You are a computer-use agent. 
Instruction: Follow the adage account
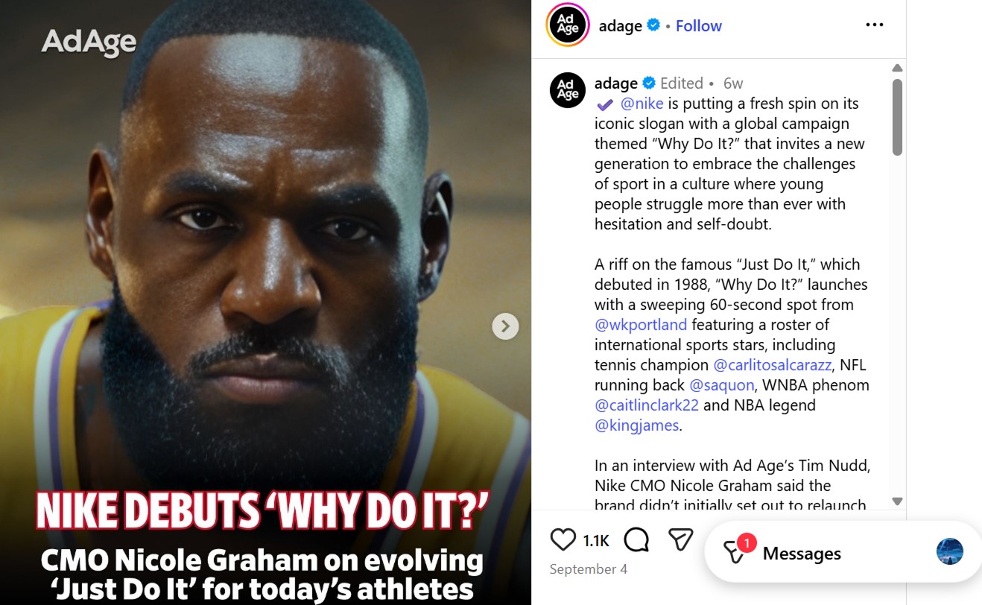click(699, 26)
